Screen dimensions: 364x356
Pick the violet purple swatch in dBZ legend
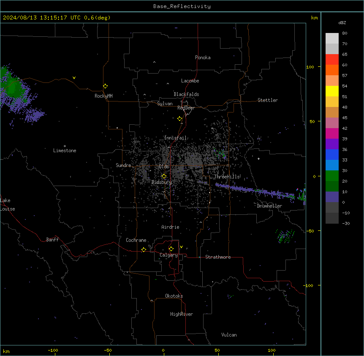pyautogui.click(x=332, y=144)
